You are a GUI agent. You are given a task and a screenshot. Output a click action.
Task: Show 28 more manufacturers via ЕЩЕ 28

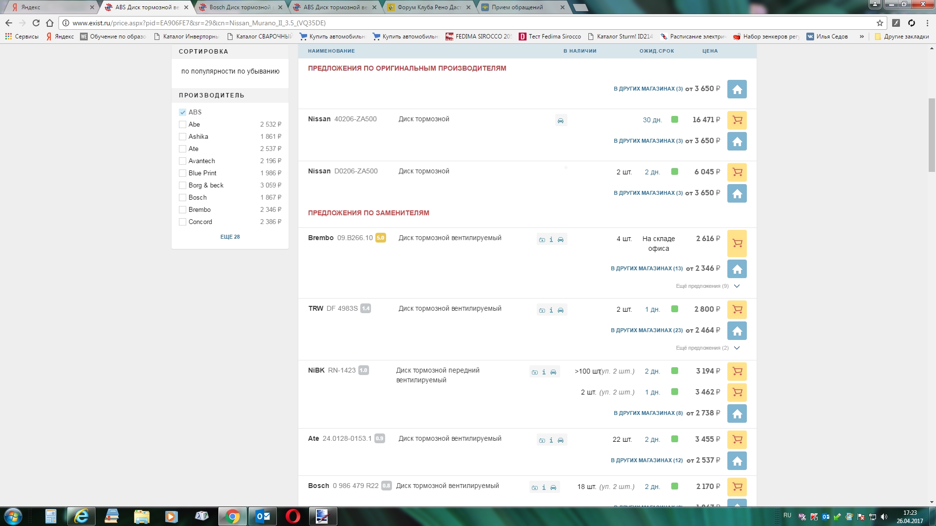point(230,237)
